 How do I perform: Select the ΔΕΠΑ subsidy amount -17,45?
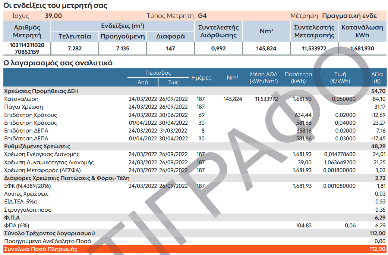click(378, 139)
